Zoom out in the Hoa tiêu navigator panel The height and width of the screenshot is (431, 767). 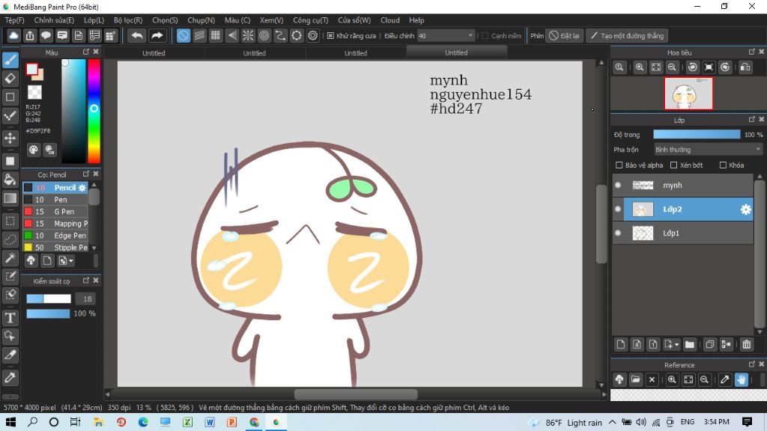click(672, 67)
